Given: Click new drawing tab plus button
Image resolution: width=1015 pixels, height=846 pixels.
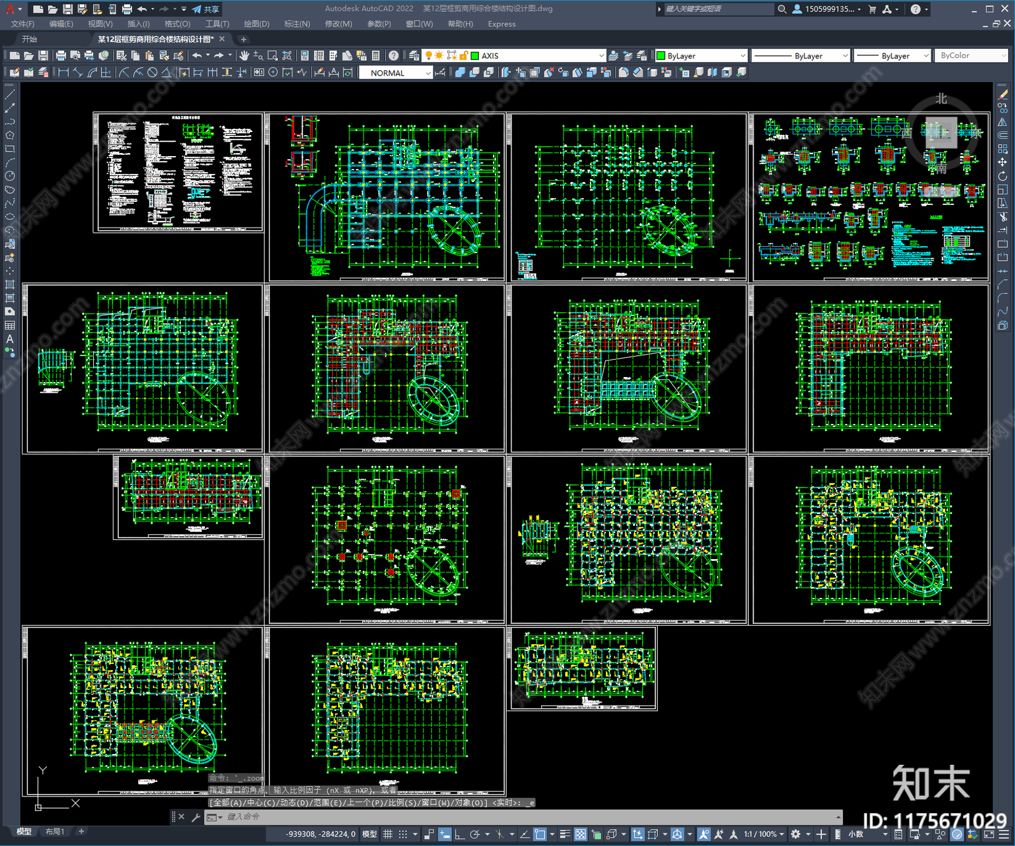Looking at the screenshot, I should coord(244,39).
